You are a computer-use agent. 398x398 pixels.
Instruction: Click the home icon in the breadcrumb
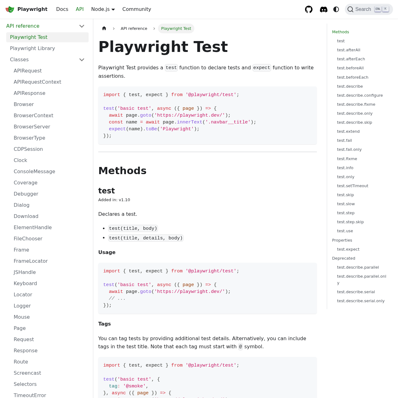pos(104,28)
